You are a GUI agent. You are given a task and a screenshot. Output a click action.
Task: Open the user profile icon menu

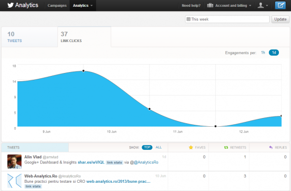point(260,5)
